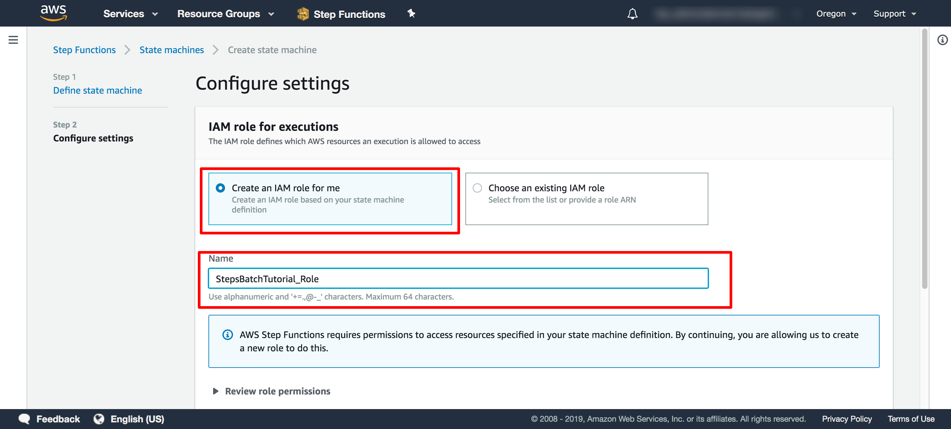Viewport: 951px width, 429px height.
Task: Select Choose an existing IAM role
Action: (x=587, y=199)
